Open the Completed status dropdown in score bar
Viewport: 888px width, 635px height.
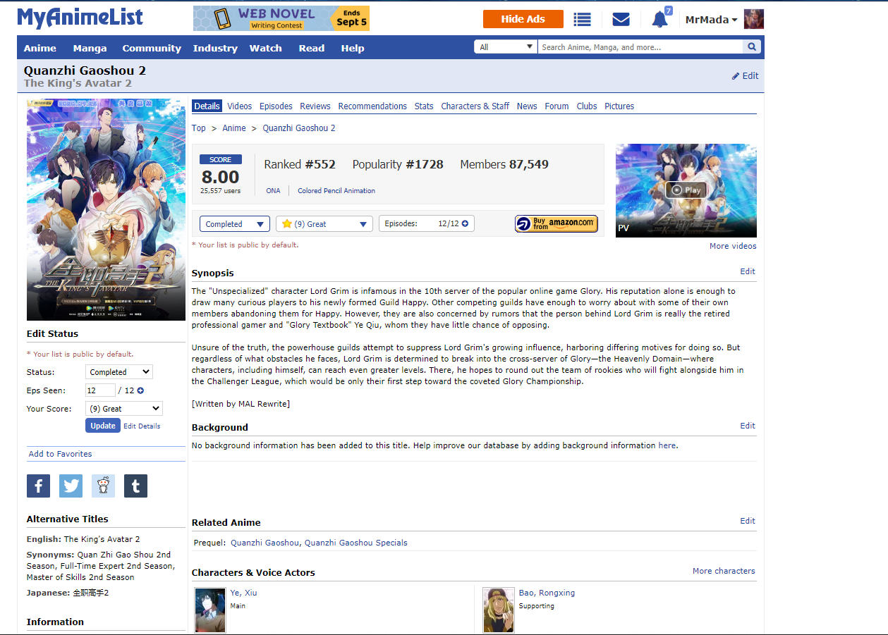tap(235, 224)
